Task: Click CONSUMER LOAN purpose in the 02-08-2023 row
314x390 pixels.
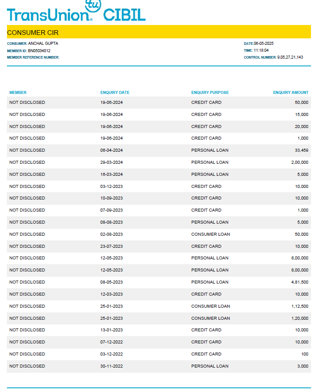Action: click(210, 234)
